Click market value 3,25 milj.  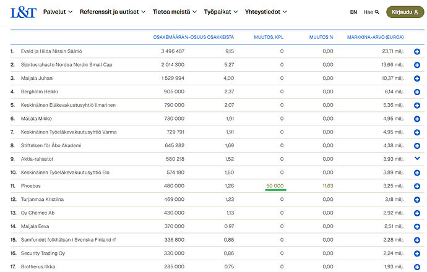[x=394, y=186]
